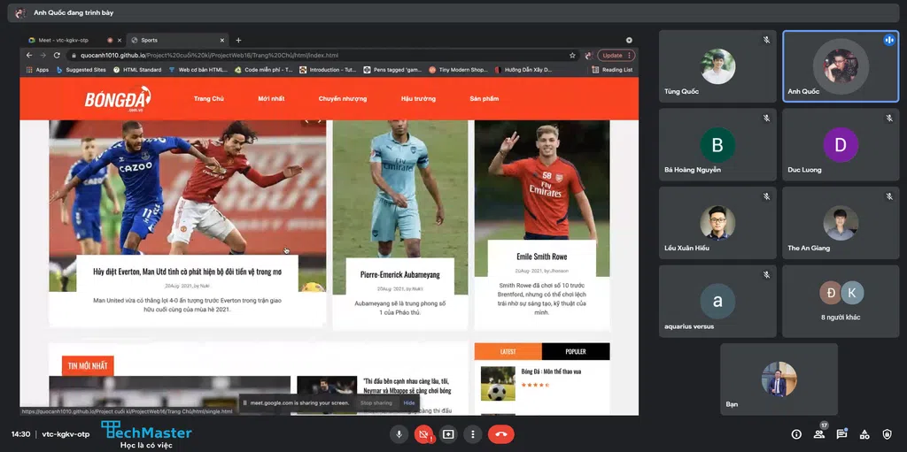Viewport: 907px width, 452px height.
Task: Open Tiny Modern Shop bookmark
Action: click(459, 70)
